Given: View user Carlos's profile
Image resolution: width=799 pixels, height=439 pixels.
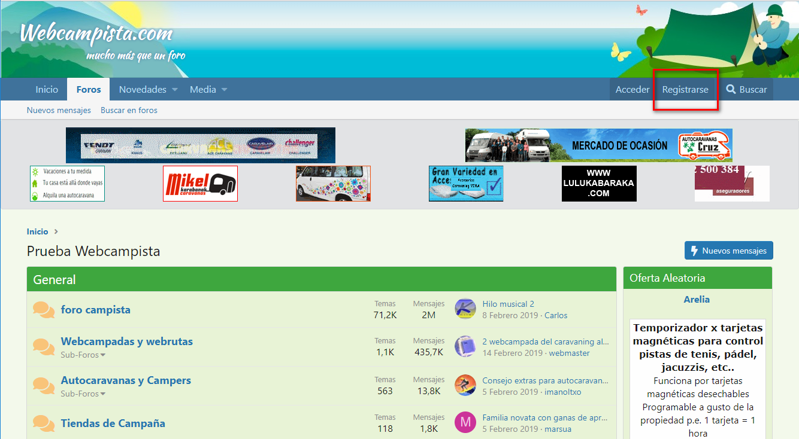Looking at the screenshot, I should pos(556,315).
